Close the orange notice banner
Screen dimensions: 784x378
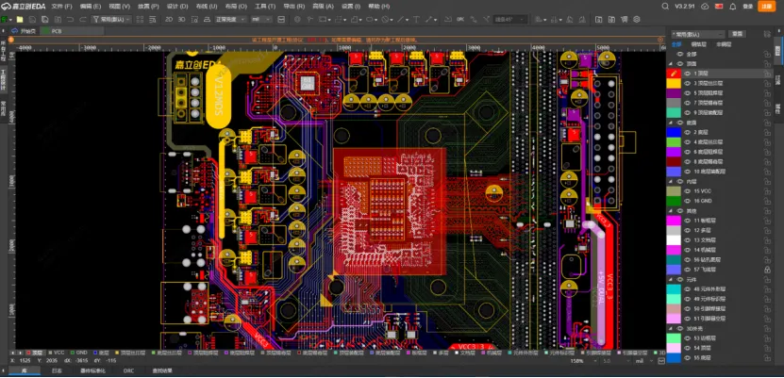tap(660, 40)
